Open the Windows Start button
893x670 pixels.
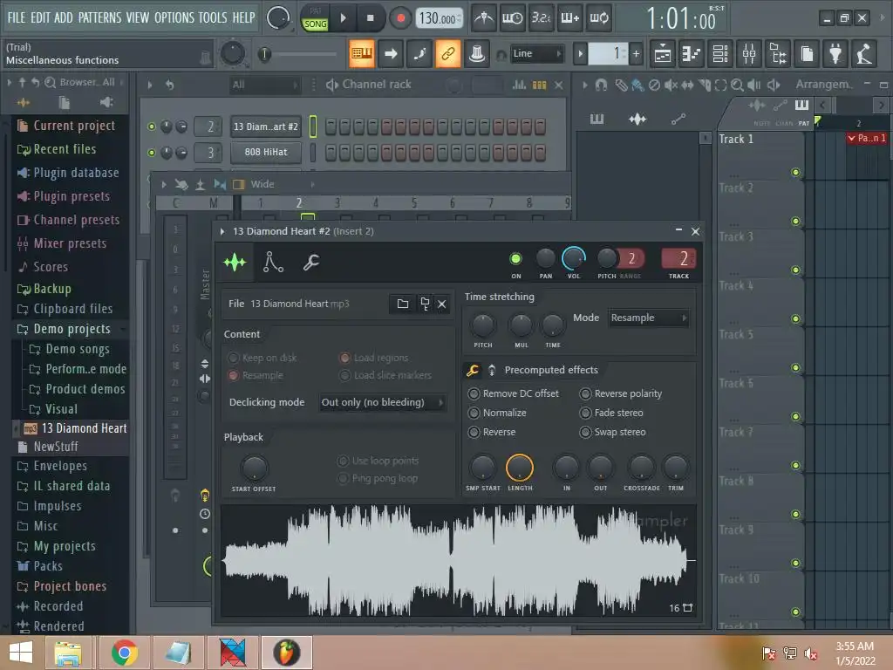click(21, 653)
